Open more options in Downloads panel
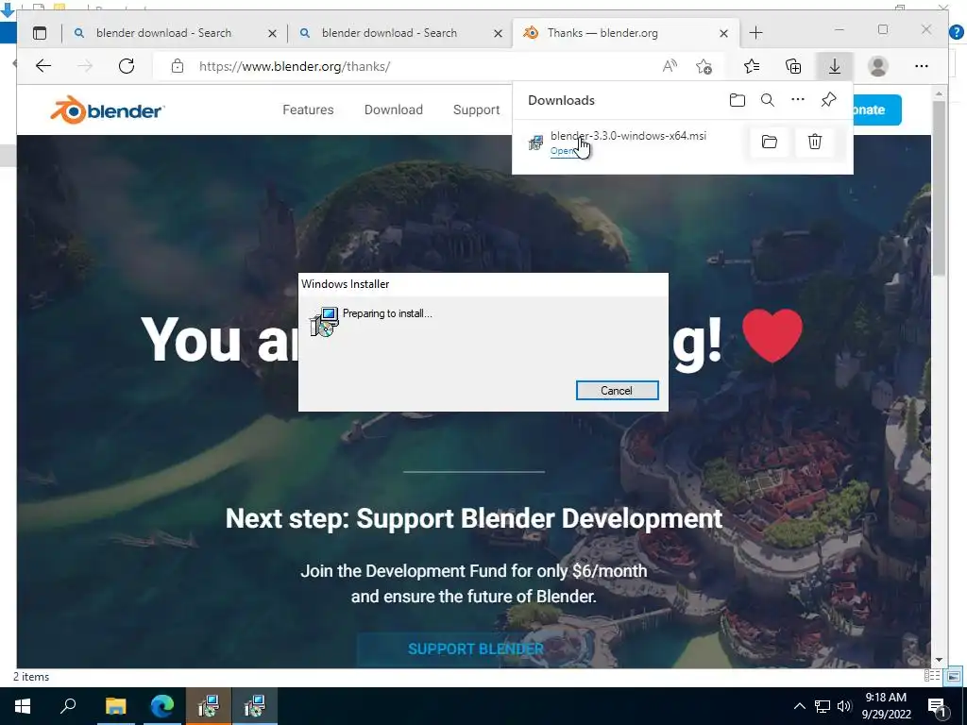Viewport: 967px width, 725px height. pos(797,99)
